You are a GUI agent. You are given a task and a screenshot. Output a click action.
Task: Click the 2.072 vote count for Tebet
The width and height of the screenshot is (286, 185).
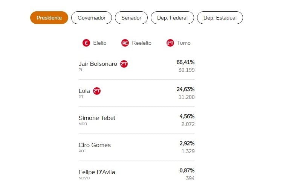tap(188, 124)
